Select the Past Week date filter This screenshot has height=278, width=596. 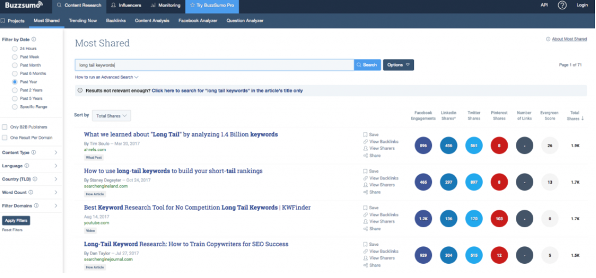14,57
